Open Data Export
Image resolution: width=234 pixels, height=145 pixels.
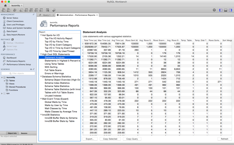point(12,31)
